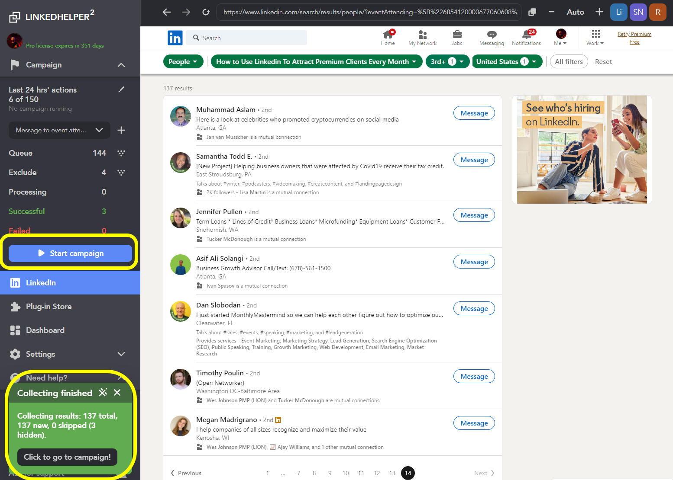The image size is (673, 480).
Task: Message Timothy Poulin
Action: coord(474,376)
